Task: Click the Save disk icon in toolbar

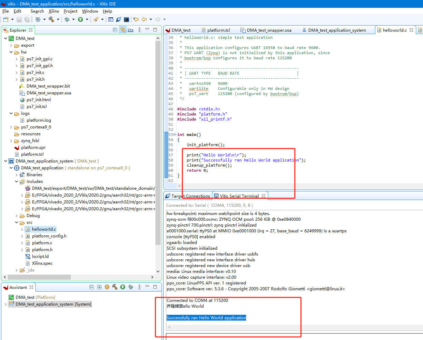Action: pos(19,19)
